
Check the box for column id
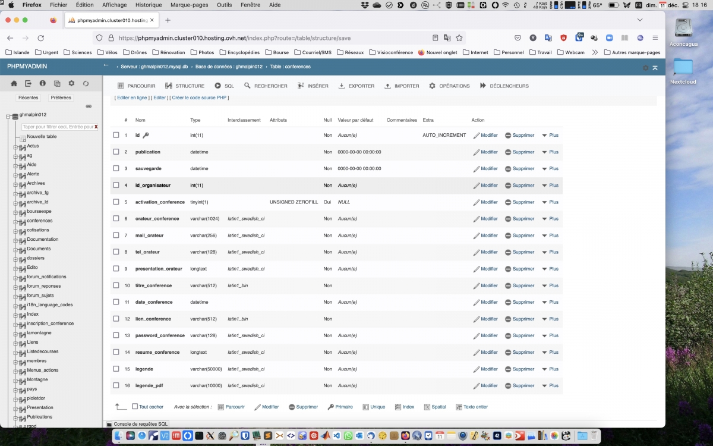[x=116, y=135]
